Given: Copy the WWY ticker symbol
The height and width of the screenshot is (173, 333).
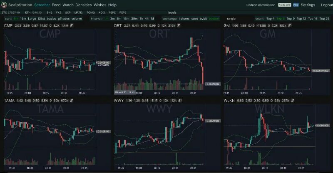Looking at the screenshot, I should click(180, 100).
